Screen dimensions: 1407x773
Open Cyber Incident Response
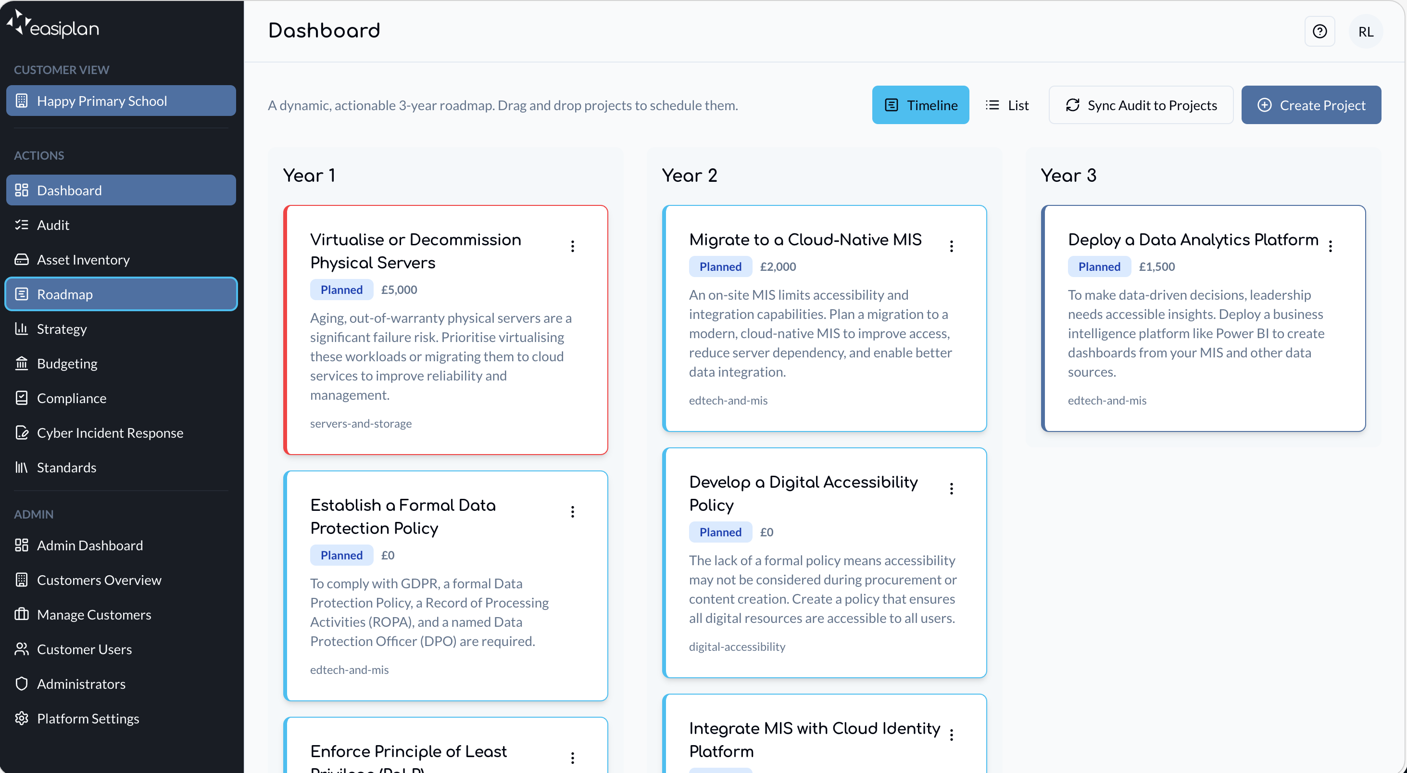(x=121, y=432)
